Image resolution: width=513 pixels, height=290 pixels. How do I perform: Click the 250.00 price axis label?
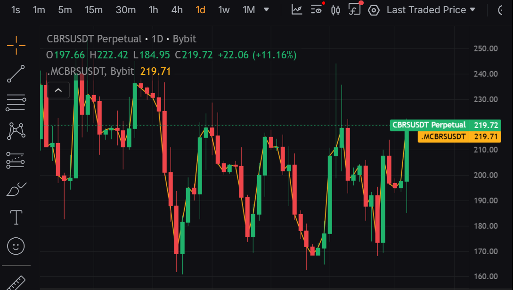pos(486,48)
